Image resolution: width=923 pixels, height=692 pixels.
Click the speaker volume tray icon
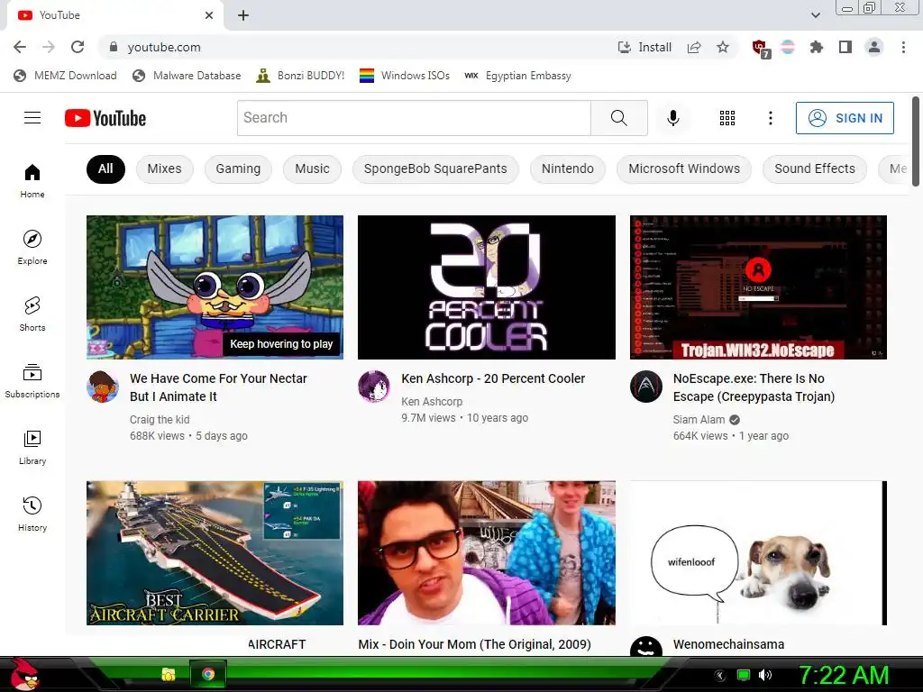[764, 675]
